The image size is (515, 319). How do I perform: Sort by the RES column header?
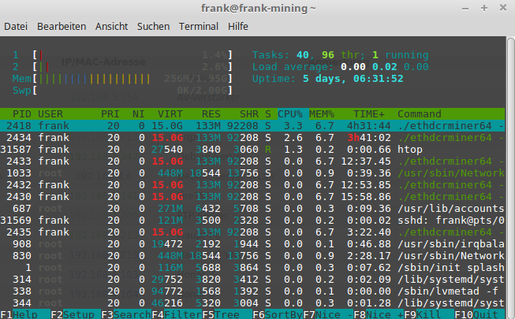point(211,114)
